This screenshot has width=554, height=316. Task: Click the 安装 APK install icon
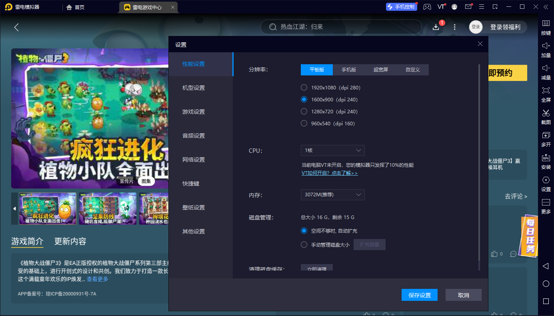coord(546,158)
